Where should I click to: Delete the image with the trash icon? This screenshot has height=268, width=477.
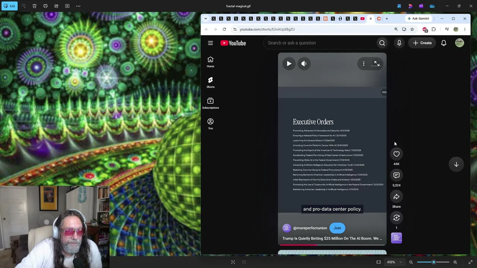(x=34, y=6)
